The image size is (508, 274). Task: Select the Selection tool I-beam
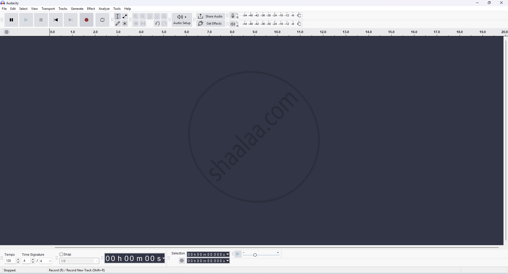pyautogui.click(x=118, y=16)
